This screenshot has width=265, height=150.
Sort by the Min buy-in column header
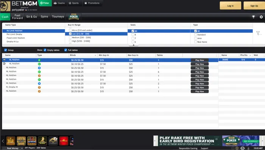coord(112,55)
